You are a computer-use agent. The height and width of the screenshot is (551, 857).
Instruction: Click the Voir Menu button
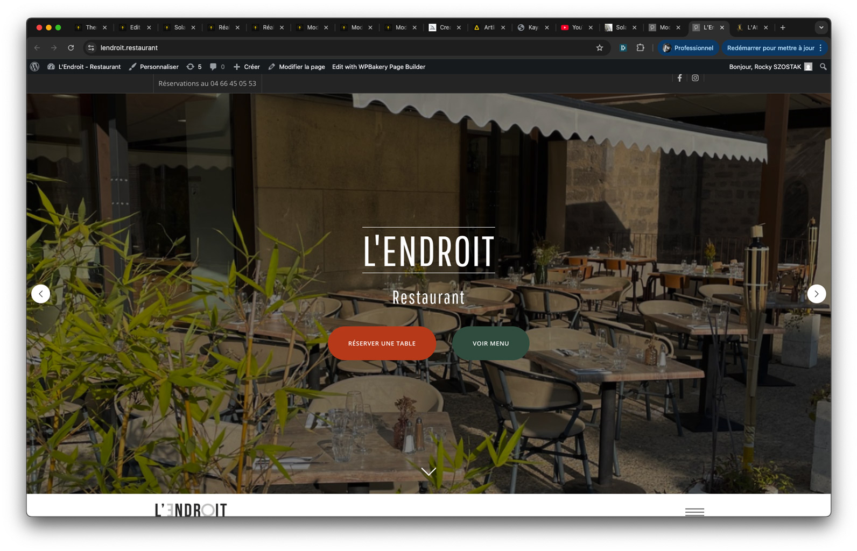coord(490,343)
